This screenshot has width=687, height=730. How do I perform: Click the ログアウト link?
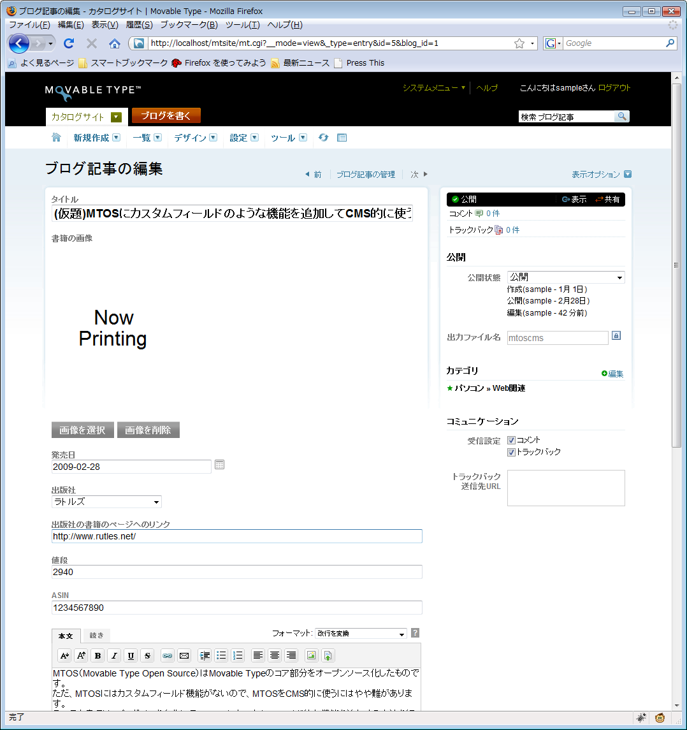click(x=614, y=88)
